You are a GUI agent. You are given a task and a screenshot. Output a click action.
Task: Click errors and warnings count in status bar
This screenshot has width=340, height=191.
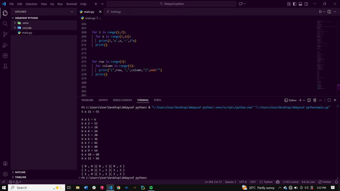pos(15,182)
